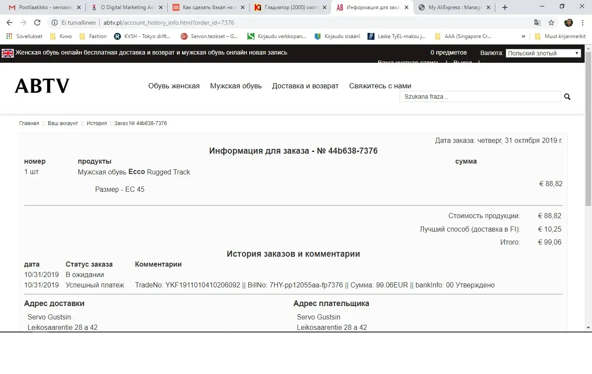
Task: Open a new browser tab
Action: [x=505, y=7]
